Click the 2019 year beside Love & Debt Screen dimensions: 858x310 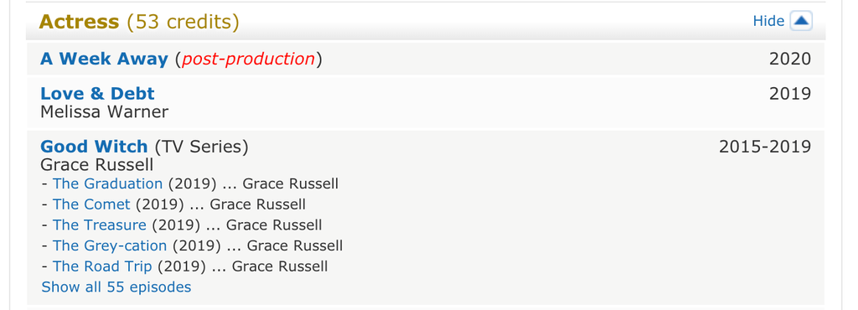790,94
